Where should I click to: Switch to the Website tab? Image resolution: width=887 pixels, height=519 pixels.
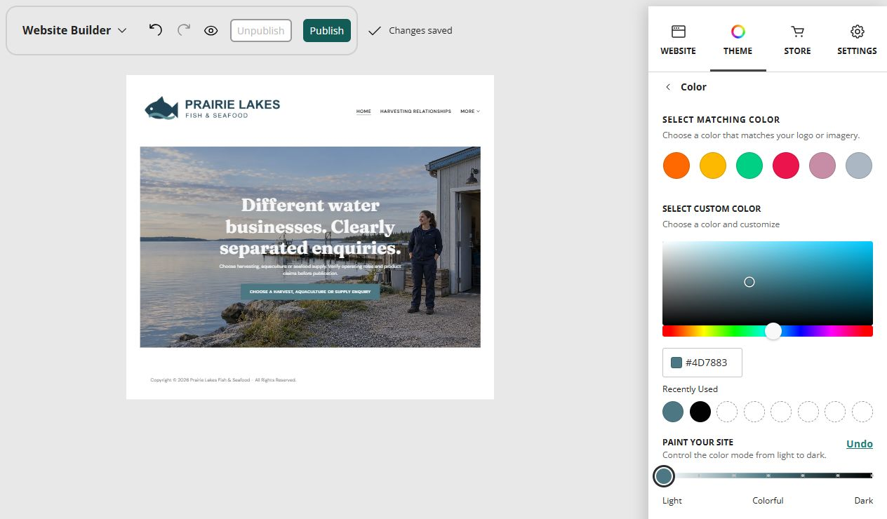[678, 41]
